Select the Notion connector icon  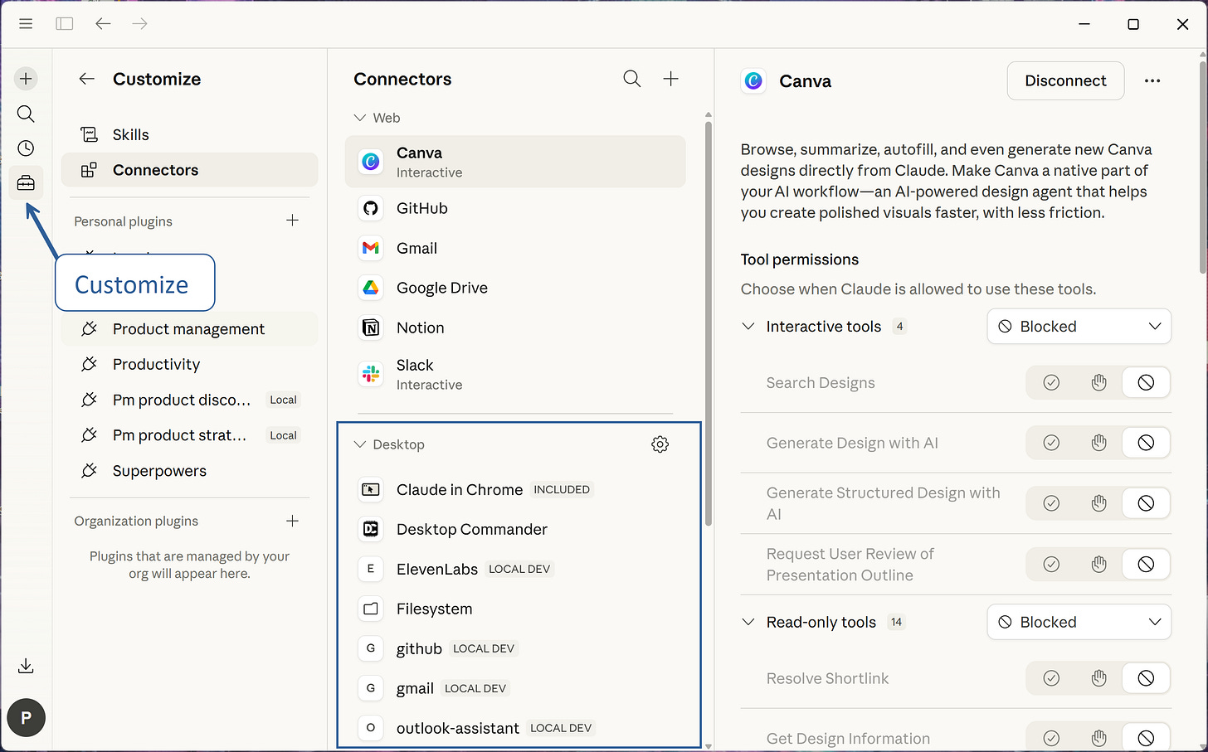pyautogui.click(x=370, y=327)
